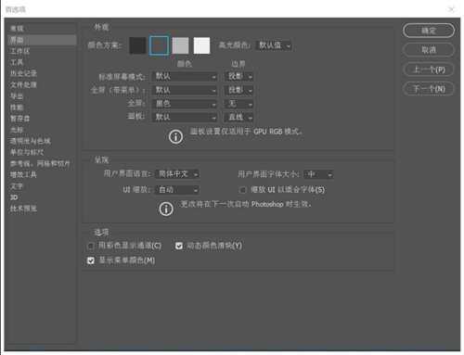464x355 pixels.
Task: Open 3D preferences category
Action: pos(41,197)
